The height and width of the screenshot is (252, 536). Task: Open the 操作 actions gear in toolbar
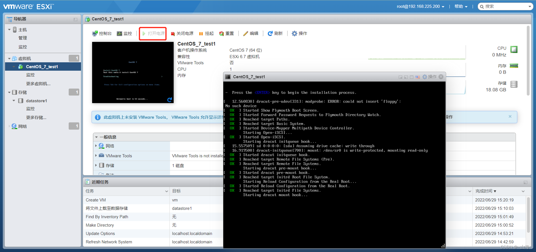point(299,34)
